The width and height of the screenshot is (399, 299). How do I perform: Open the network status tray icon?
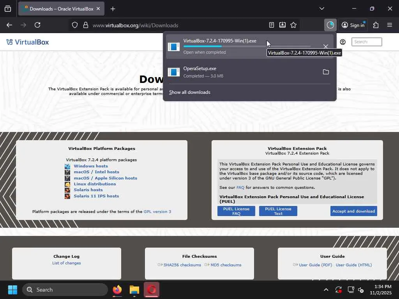pyautogui.click(x=351, y=290)
